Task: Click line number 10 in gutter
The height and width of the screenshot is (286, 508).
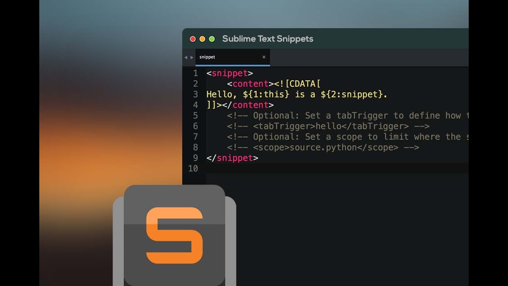Action: pyautogui.click(x=193, y=168)
